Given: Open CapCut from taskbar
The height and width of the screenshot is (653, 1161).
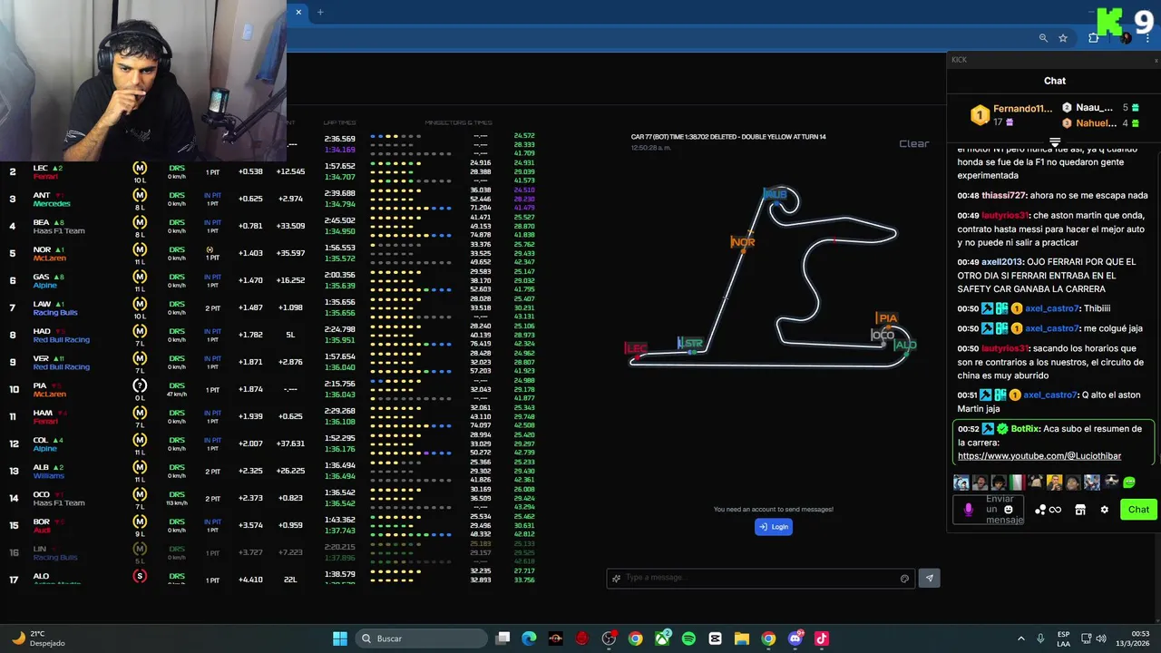Looking at the screenshot, I should 715,638.
